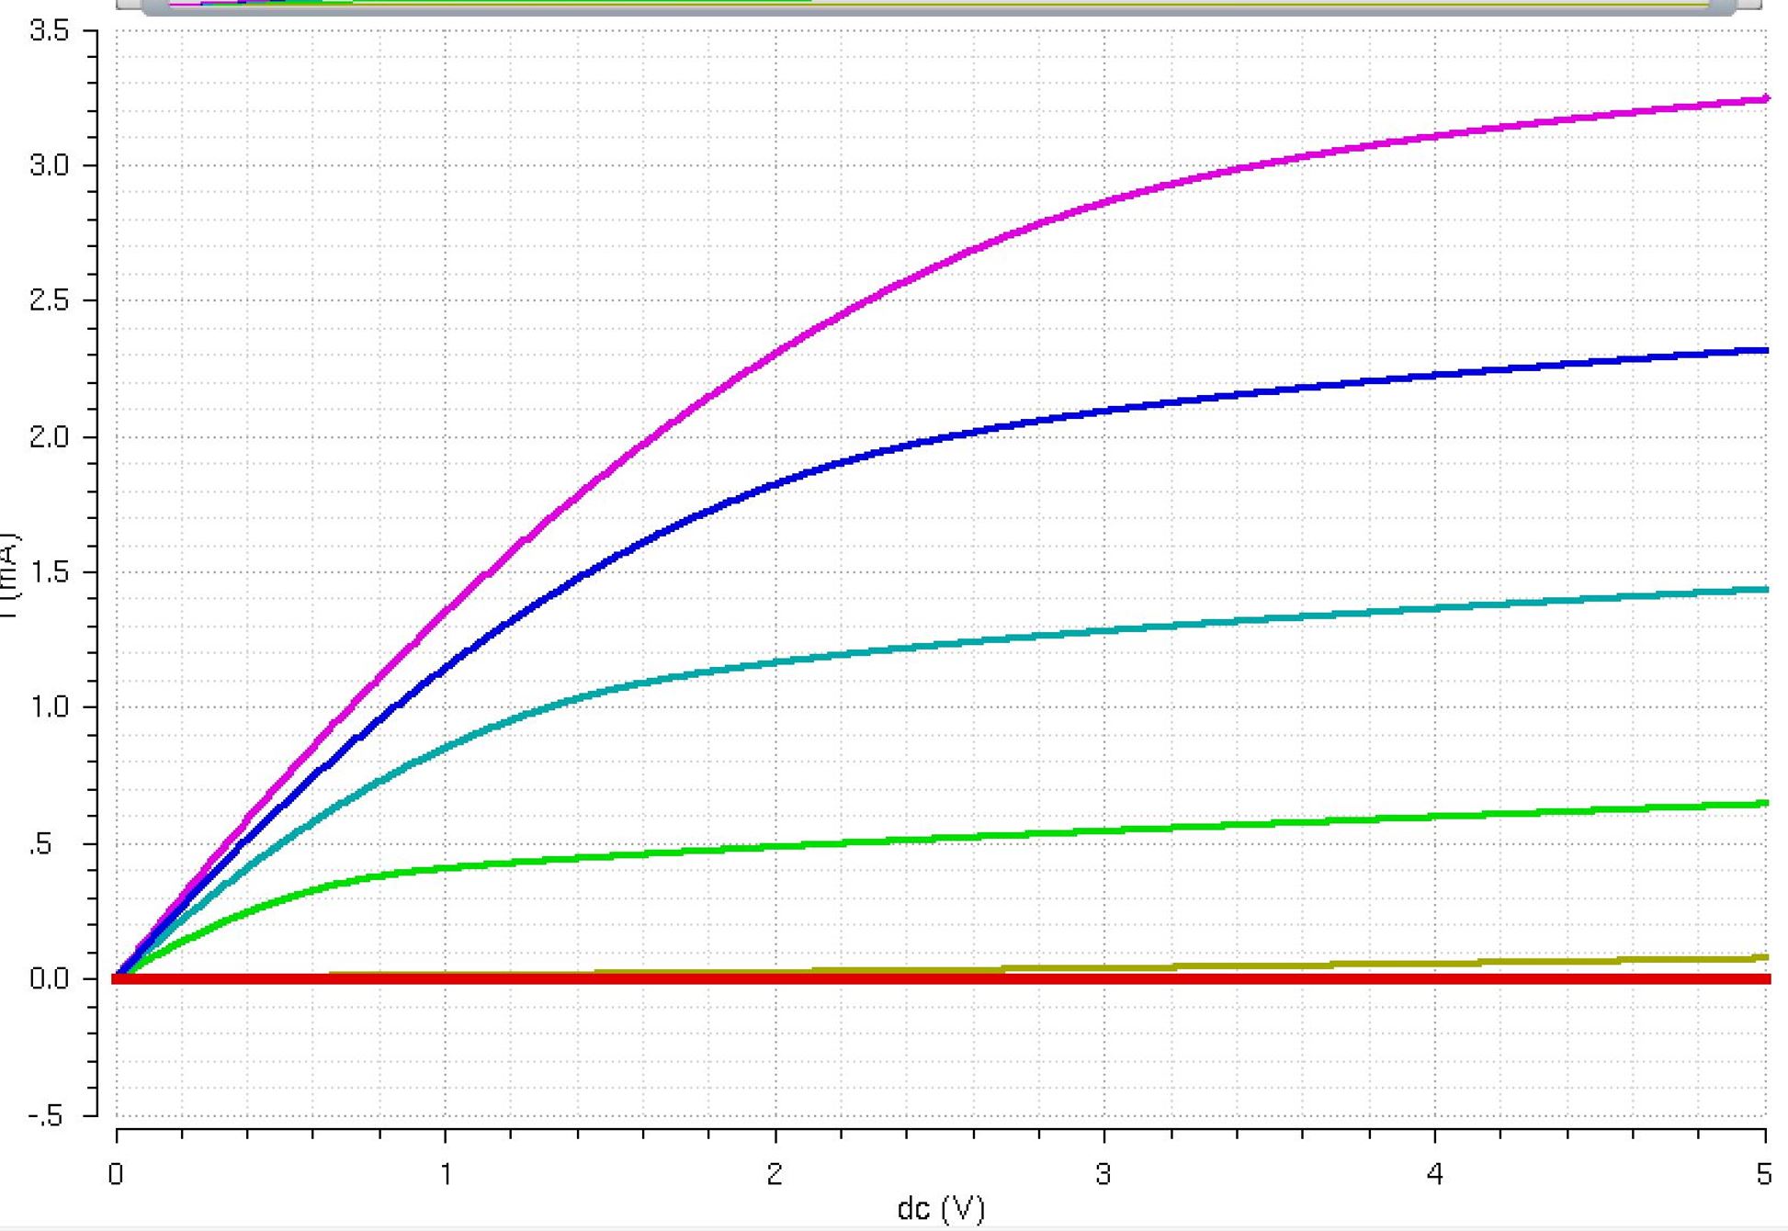The image size is (1788, 1231).
Task: Click the 'dc (V)' x-axis label
Action: pyautogui.click(x=941, y=1208)
